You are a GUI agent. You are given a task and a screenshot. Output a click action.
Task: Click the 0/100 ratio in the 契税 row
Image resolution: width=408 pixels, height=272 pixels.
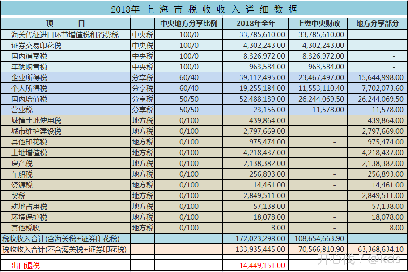[189, 196]
